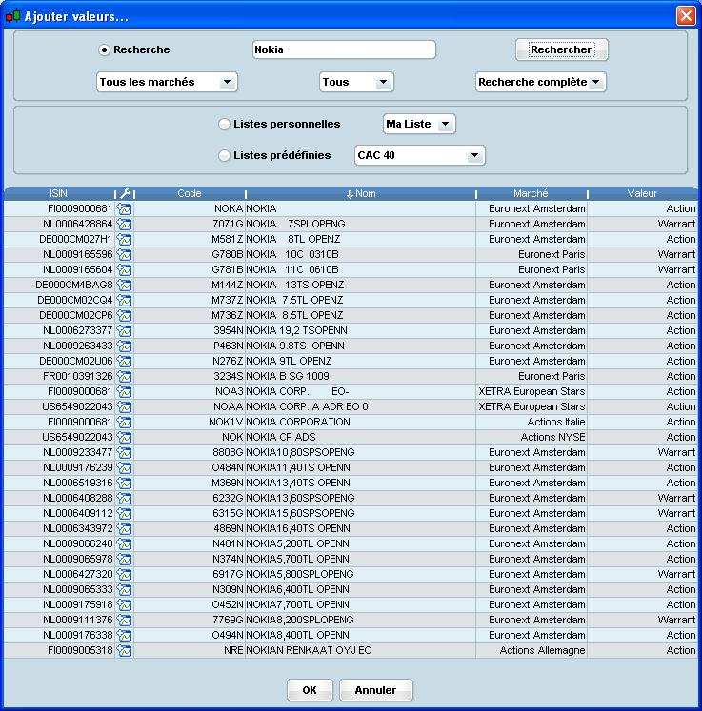Click chart icon for code M736Z
Screen dimensions: 702x711
124,316
